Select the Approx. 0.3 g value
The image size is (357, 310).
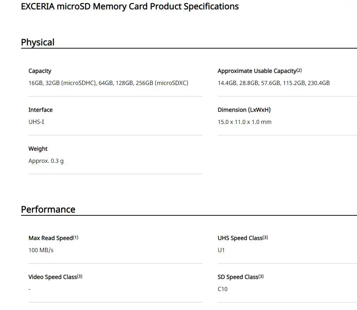point(46,161)
